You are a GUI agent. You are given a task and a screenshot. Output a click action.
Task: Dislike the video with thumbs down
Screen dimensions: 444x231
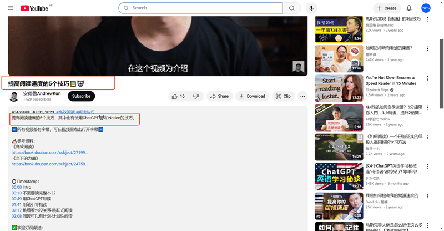pos(196,96)
